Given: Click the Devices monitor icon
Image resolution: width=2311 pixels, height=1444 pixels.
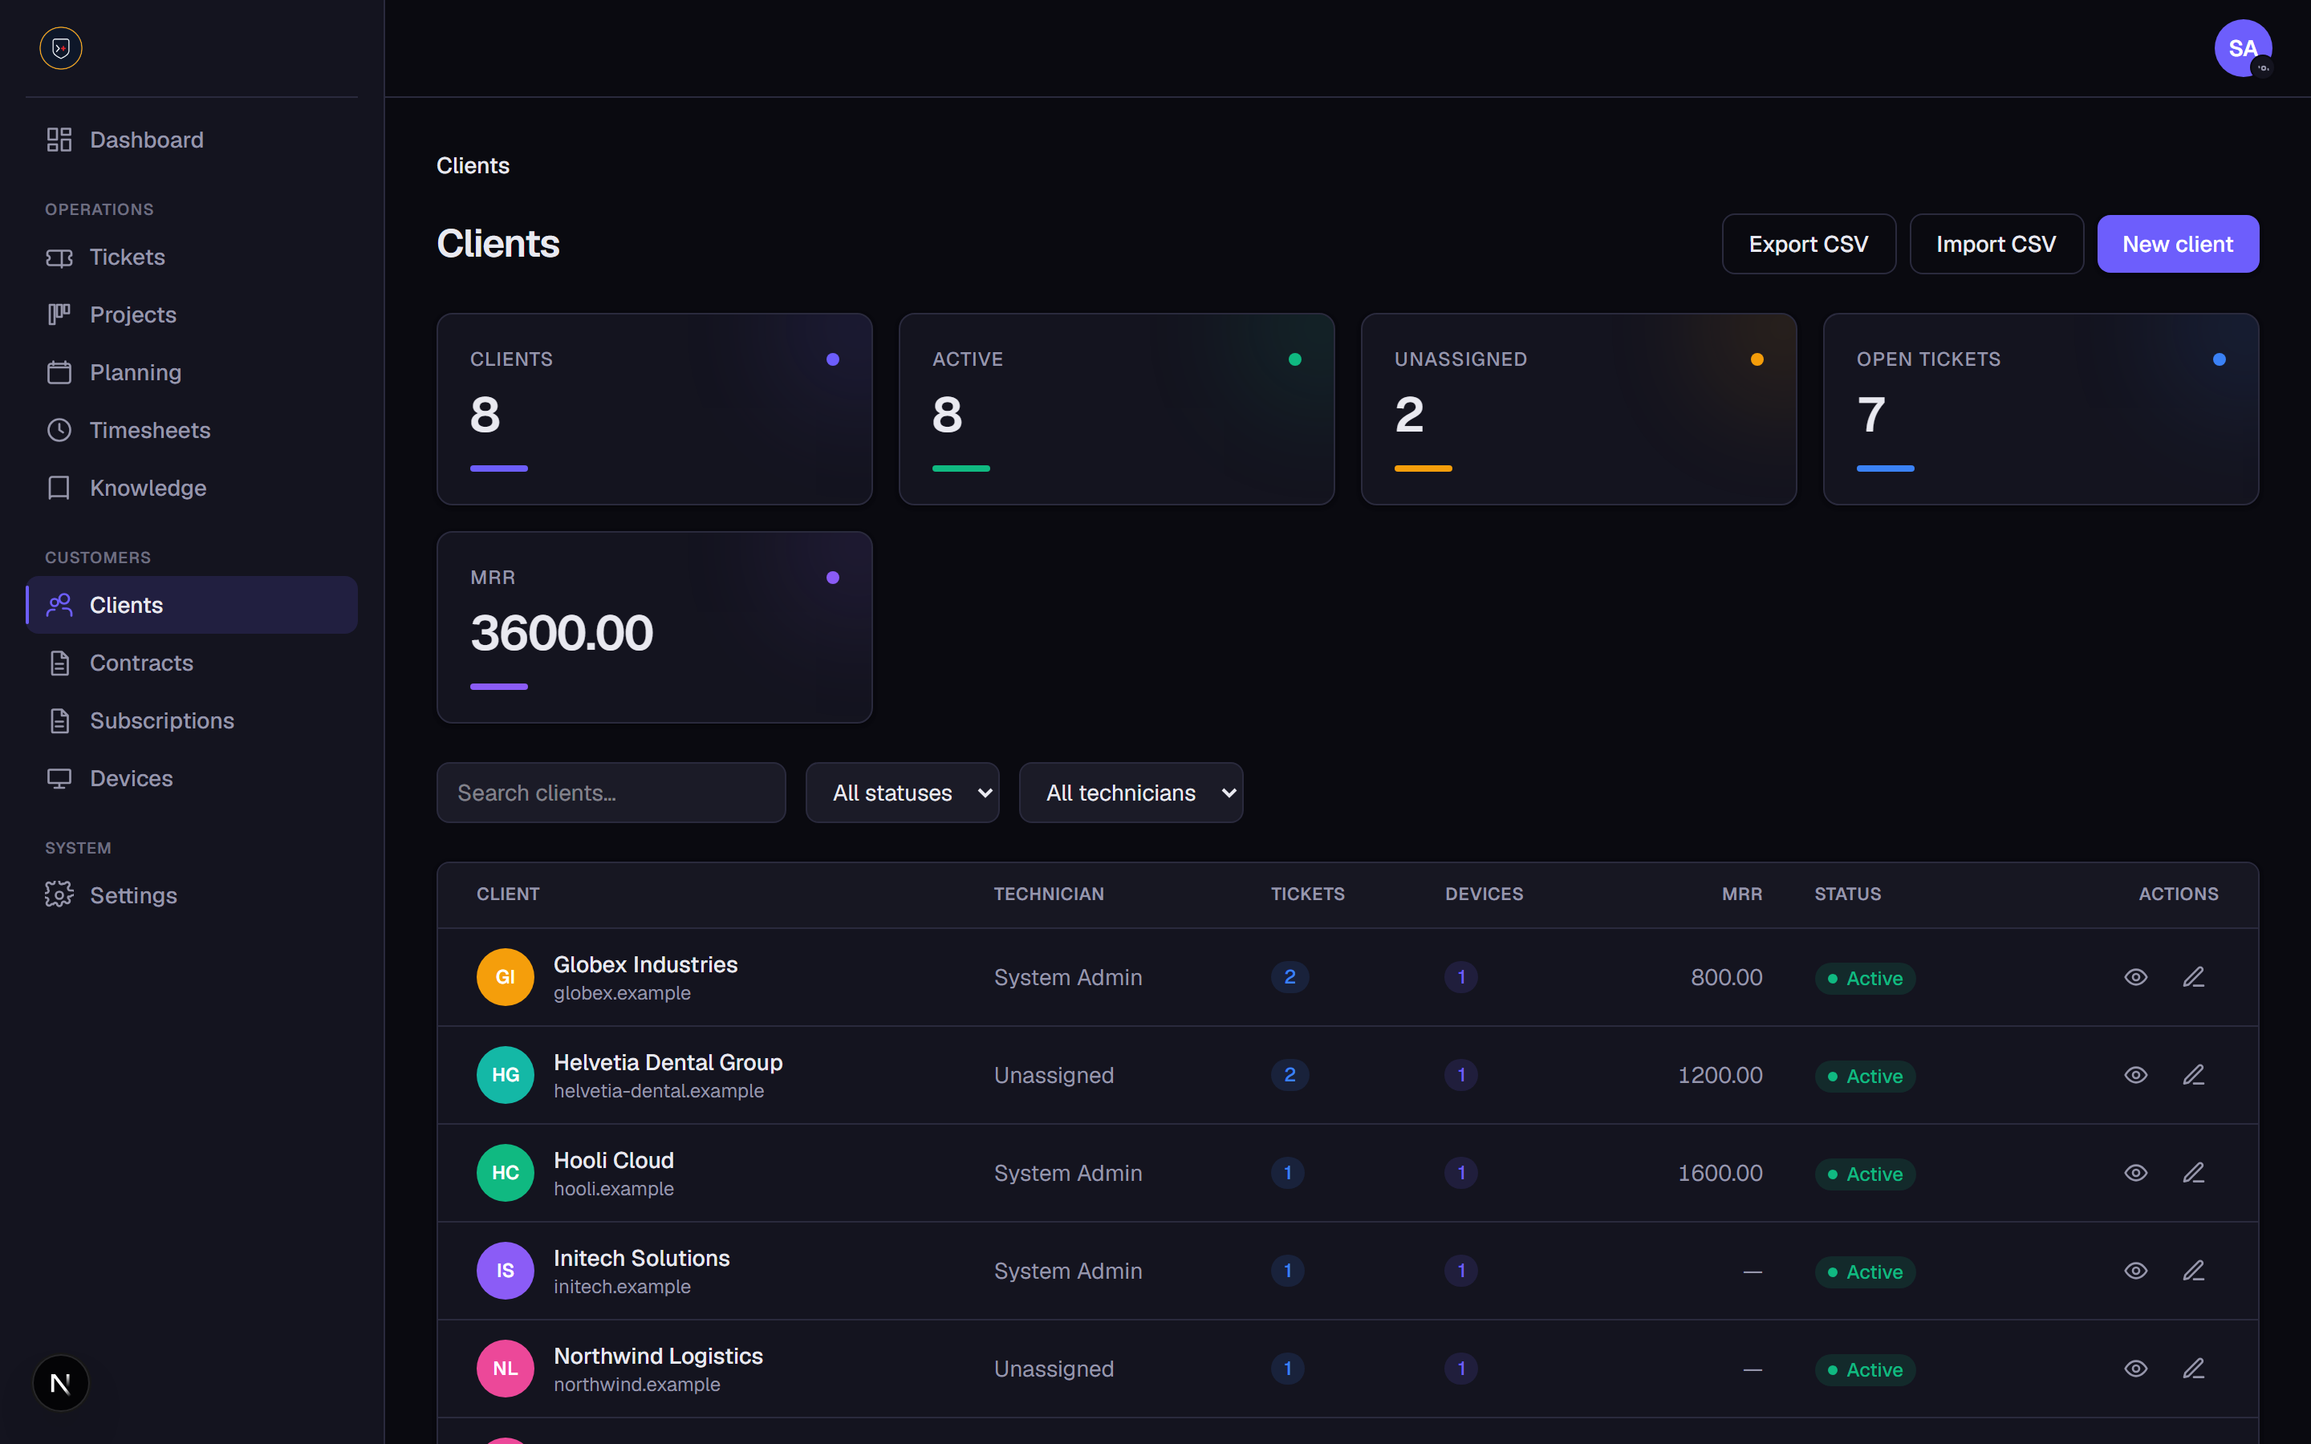Looking at the screenshot, I should [59, 778].
